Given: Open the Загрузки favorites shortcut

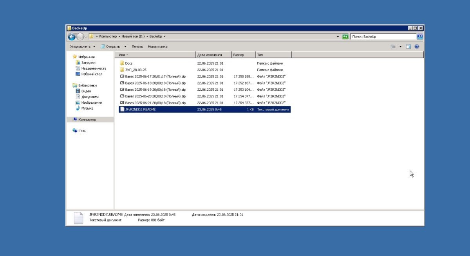Looking at the screenshot, I should pyautogui.click(x=88, y=63).
